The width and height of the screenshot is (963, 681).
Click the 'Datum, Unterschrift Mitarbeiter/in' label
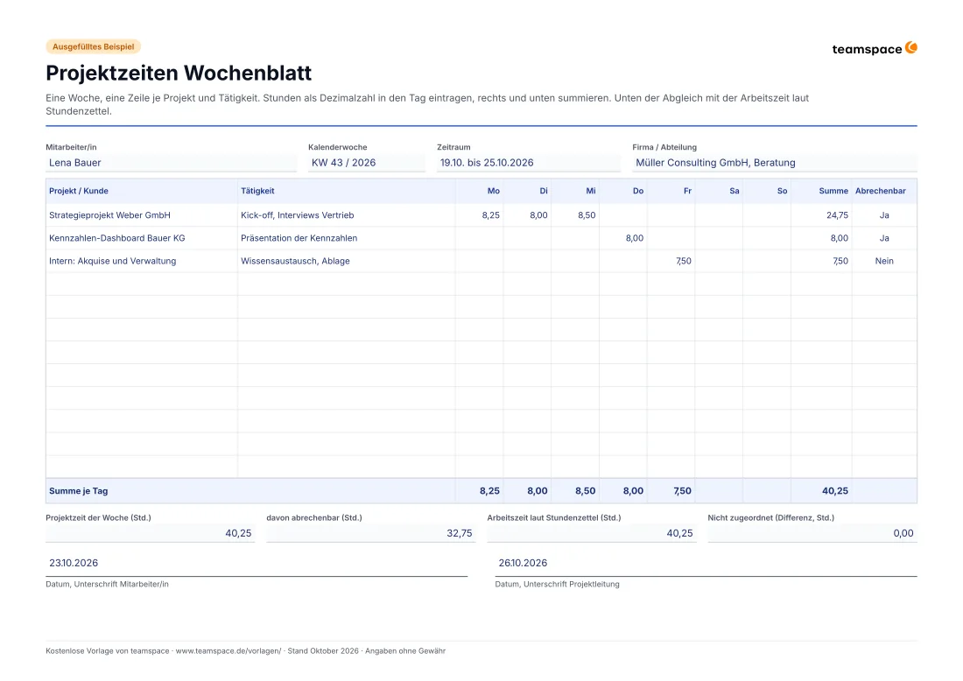[x=107, y=584]
